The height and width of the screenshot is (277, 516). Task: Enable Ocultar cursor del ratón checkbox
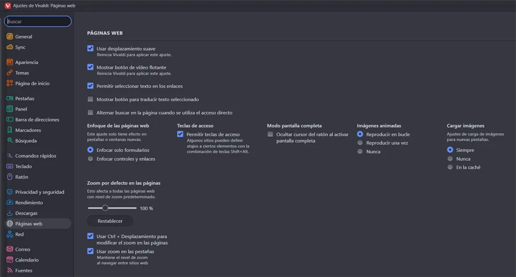point(270,134)
